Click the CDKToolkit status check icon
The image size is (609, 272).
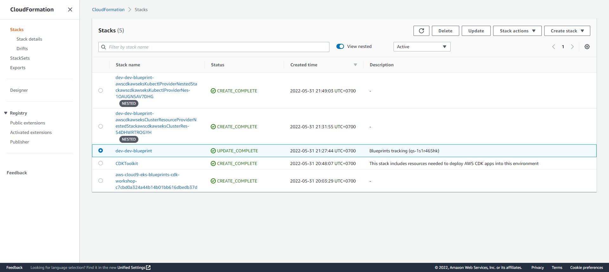pos(213,163)
